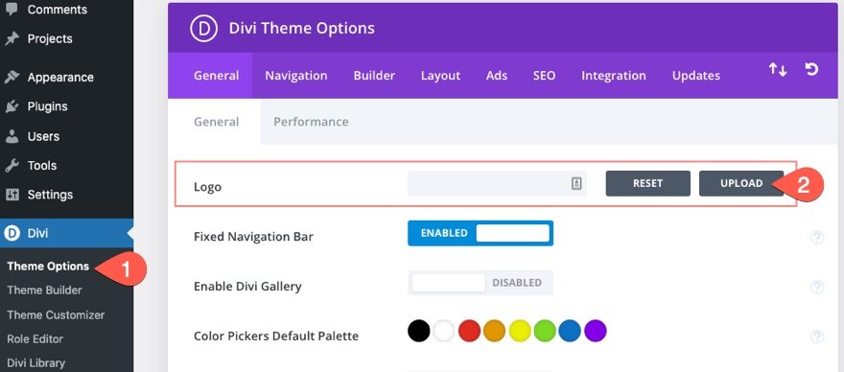Image resolution: width=844 pixels, height=372 pixels.
Task: Open Theme Builder submenu link
Action: coord(44,291)
